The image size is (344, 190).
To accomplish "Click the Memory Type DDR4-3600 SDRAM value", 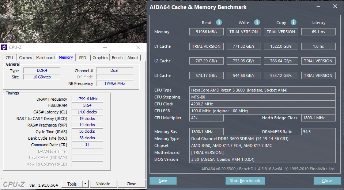I will pos(262,139).
